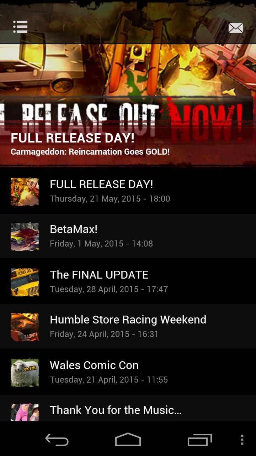Open the Wales Comic Con article
The image size is (256, 456).
pos(128,372)
